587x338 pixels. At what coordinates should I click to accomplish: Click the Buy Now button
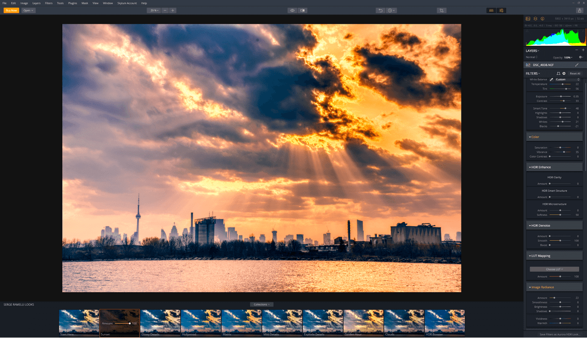[11, 10]
